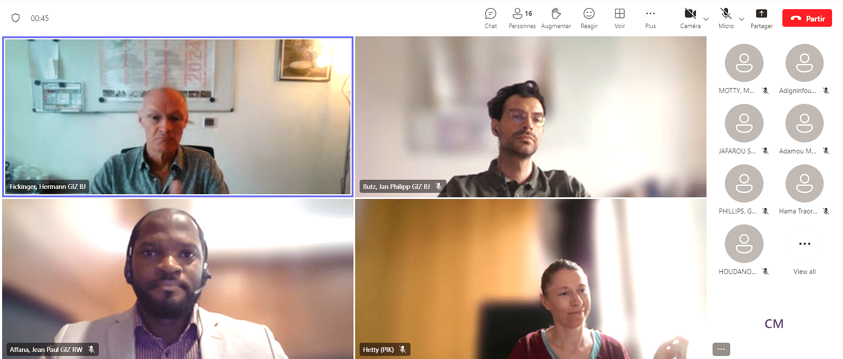Open the Chat panel
The width and height of the screenshot is (843, 359).
tap(490, 18)
